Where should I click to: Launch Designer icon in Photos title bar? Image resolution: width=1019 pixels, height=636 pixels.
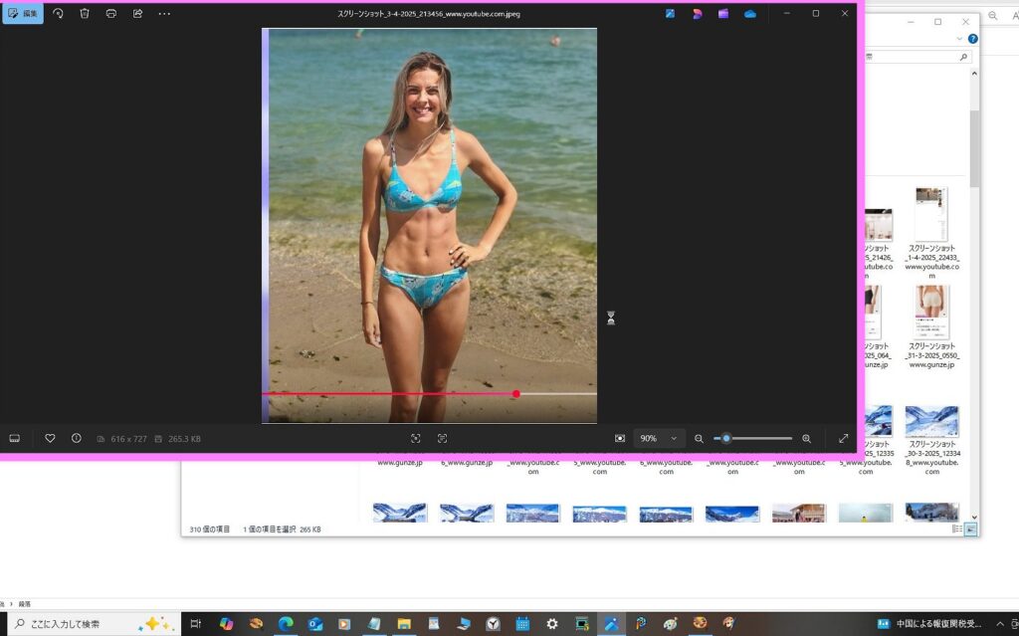coord(670,13)
